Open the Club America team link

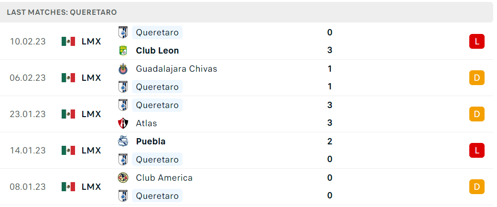(164, 177)
